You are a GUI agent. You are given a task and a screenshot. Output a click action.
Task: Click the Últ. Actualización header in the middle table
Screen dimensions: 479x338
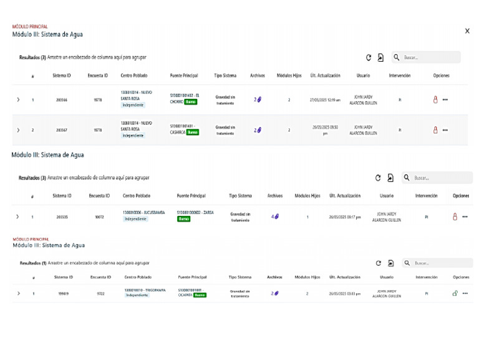[x=345, y=195]
